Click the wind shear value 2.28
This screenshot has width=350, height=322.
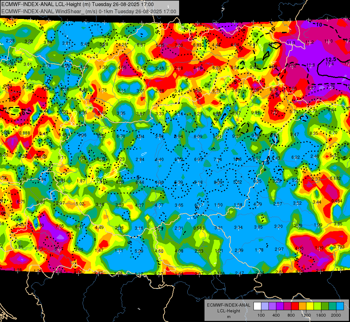pos(10,41)
